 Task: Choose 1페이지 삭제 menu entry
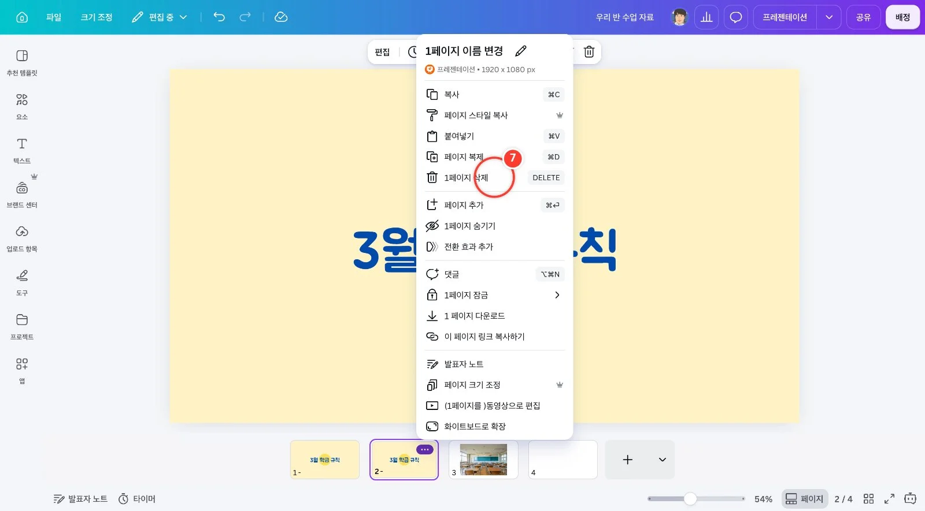pyautogui.click(x=494, y=178)
